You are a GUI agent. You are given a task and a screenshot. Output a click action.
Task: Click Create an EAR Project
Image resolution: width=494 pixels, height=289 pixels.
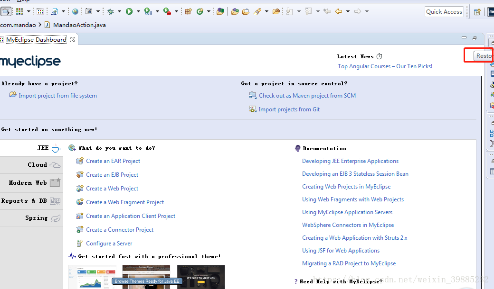pyautogui.click(x=113, y=161)
